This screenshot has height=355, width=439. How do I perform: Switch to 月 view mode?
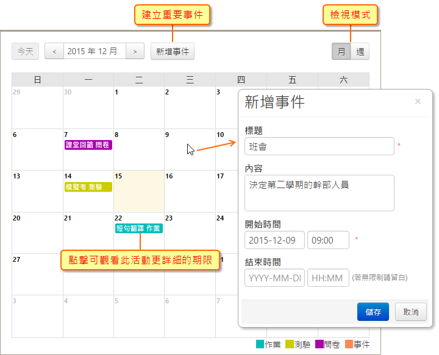tap(341, 52)
